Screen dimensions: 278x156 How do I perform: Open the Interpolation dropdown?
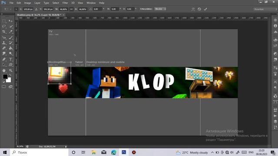160,9
